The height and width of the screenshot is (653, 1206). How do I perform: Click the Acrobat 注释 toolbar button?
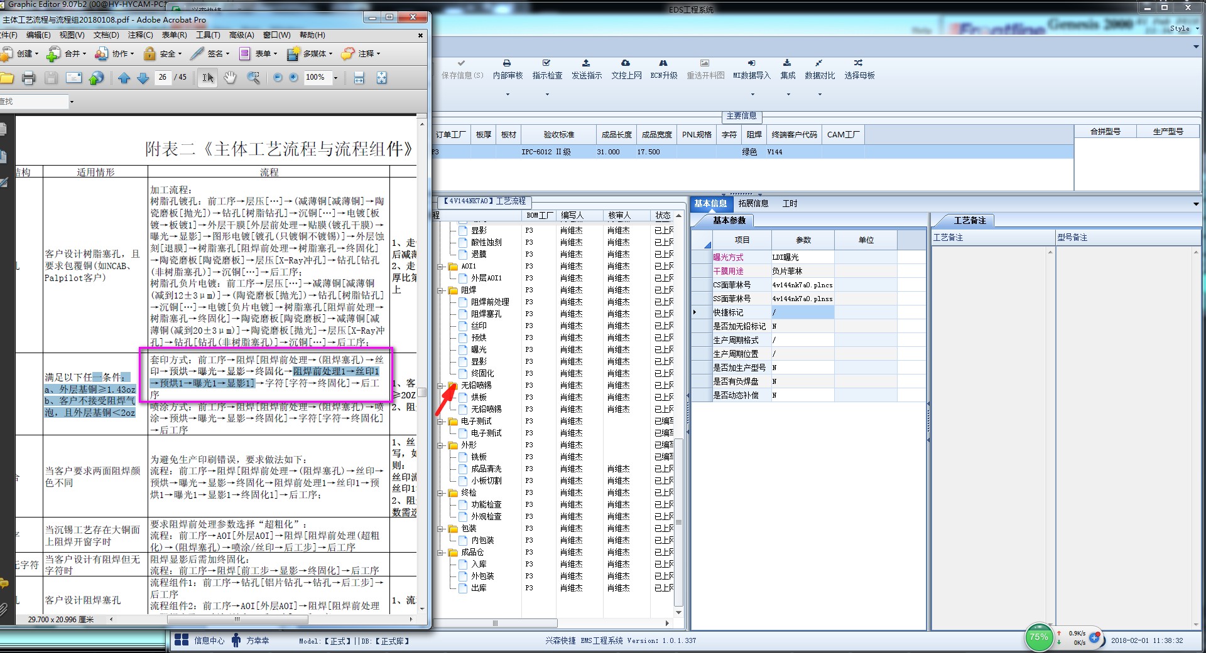361,54
